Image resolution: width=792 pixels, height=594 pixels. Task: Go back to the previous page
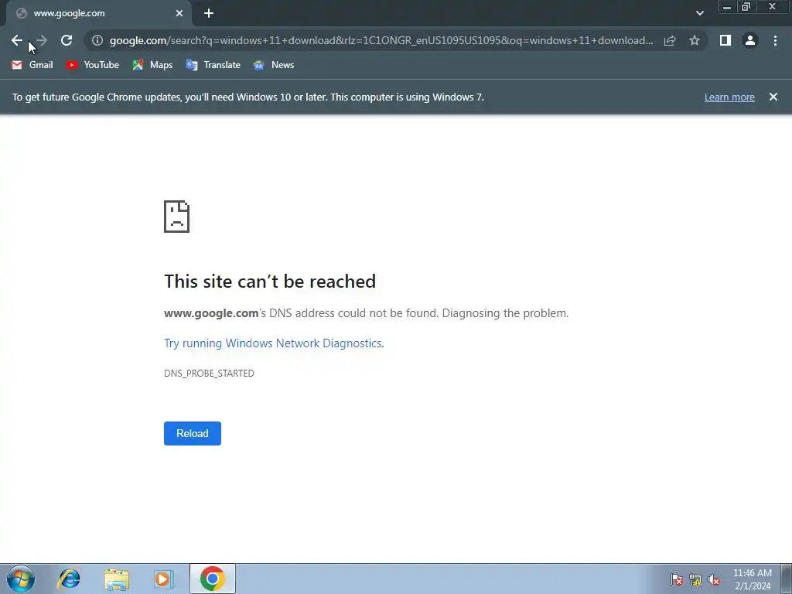pos(17,40)
